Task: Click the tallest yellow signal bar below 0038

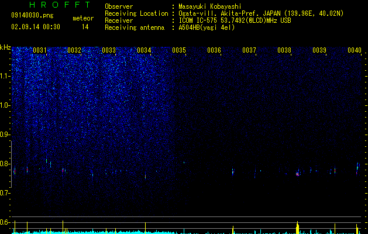Action: pyautogui.click(x=297, y=227)
